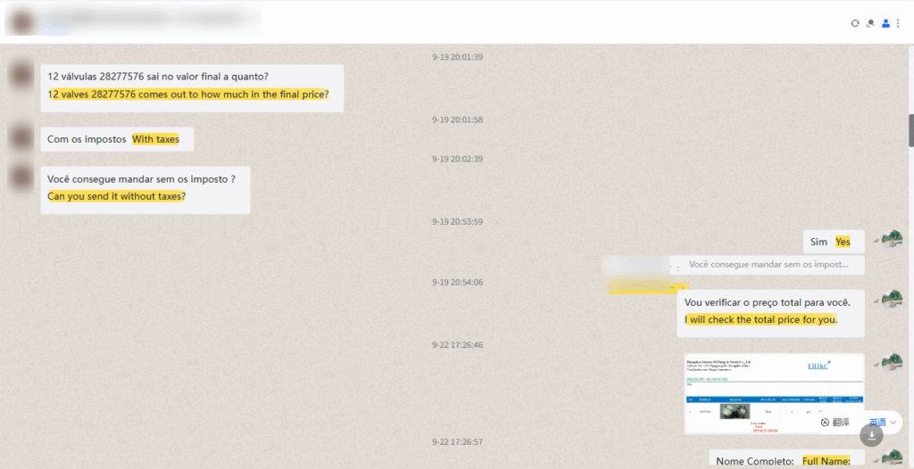Open the three-dot more options menu
This screenshot has height=469, width=914.
(898, 23)
